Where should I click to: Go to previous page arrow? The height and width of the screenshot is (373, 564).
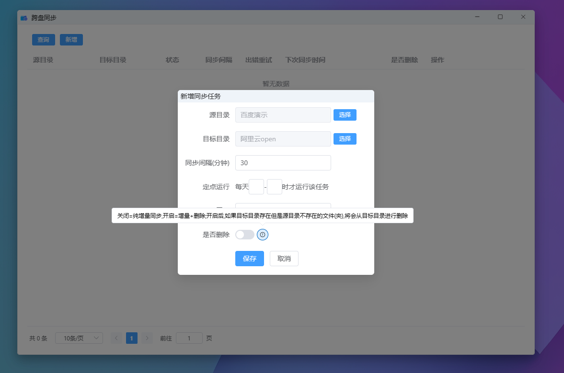tap(116, 338)
